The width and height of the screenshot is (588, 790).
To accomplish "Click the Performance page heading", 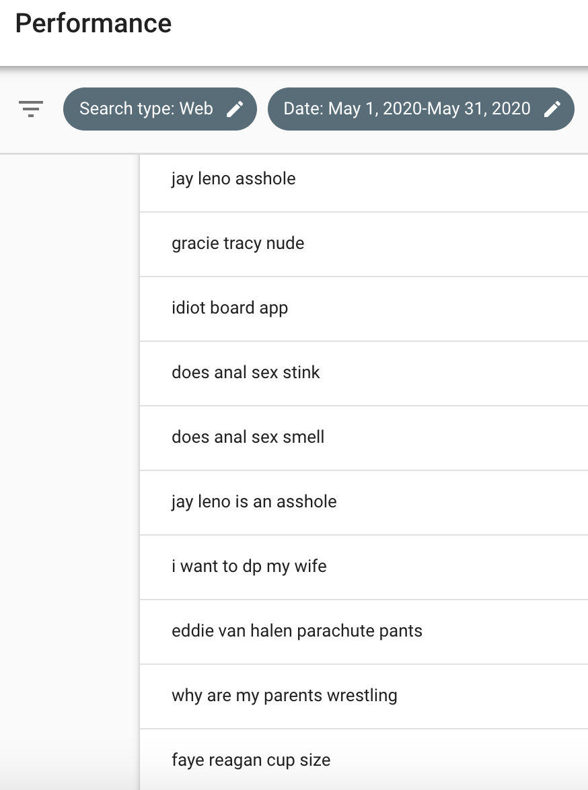I will 94,24.
